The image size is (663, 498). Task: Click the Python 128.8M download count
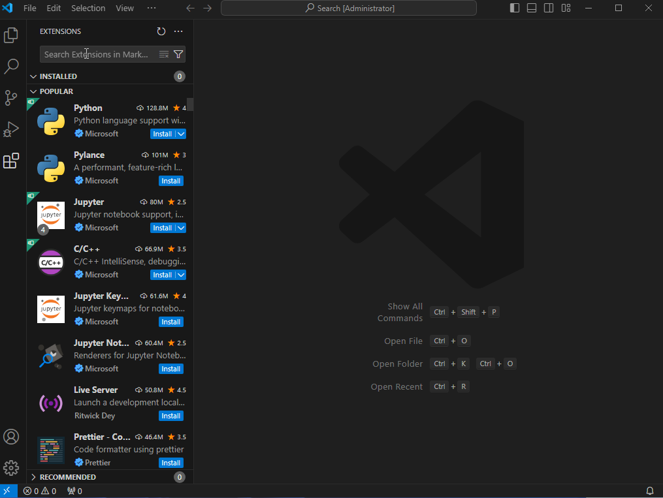pyautogui.click(x=152, y=108)
